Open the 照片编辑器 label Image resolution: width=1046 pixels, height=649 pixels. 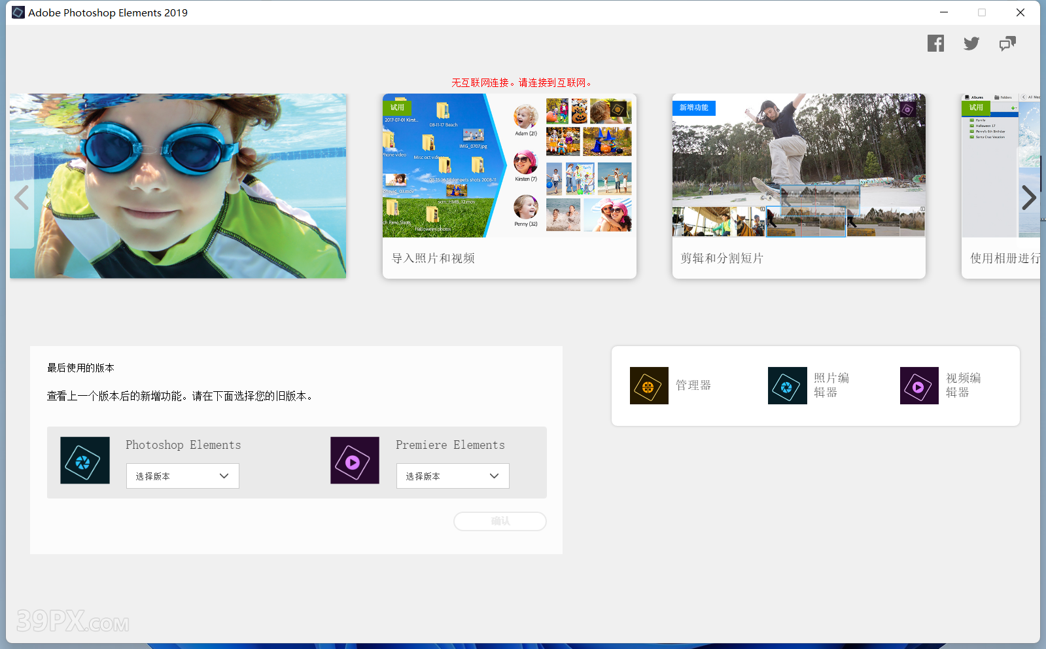coord(831,385)
